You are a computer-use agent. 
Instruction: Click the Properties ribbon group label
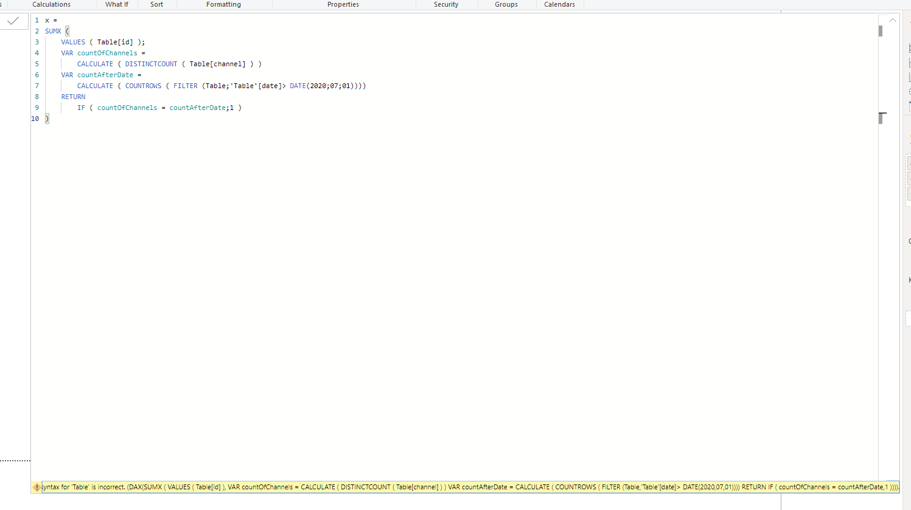(343, 4)
